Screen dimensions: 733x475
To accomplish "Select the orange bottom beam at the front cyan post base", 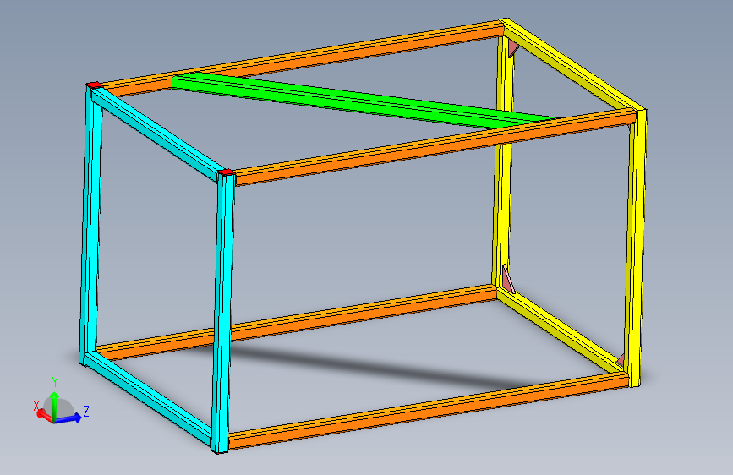I will point(428,411).
